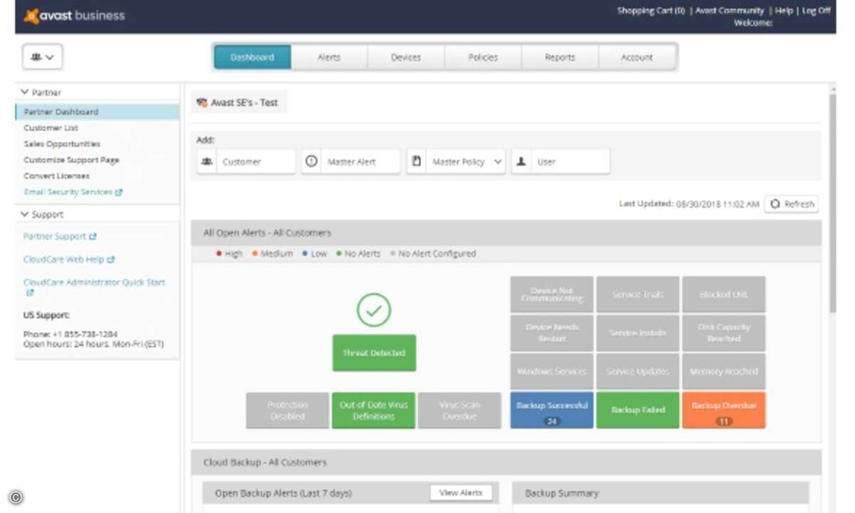The image size is (855, 513).
Task: Open the Memory Reached tile
Action: (724, 371)
